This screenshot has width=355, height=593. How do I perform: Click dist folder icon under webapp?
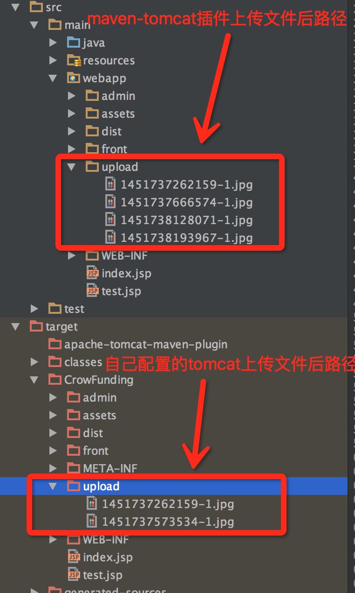coord(92,131)
